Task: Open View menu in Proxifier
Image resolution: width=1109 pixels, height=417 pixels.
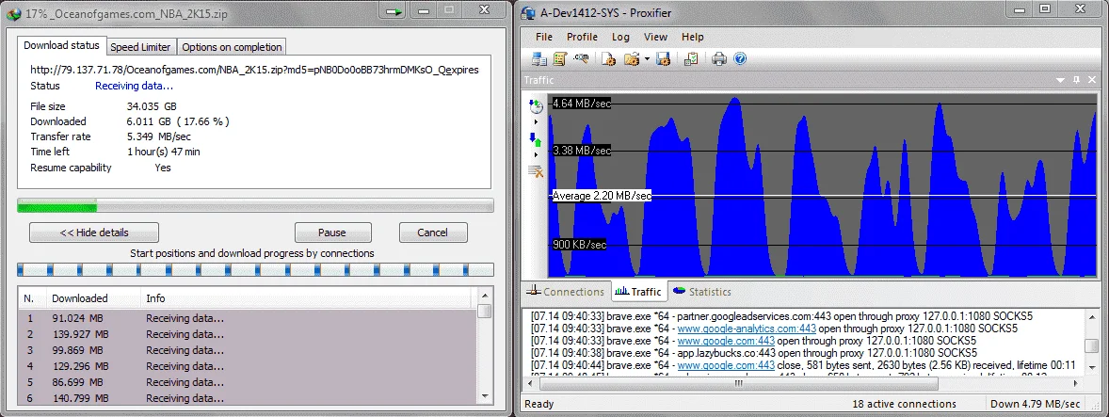Action: (655, 37)
